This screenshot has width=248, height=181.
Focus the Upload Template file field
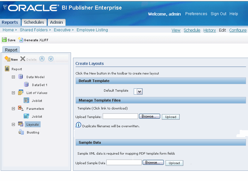120,116
